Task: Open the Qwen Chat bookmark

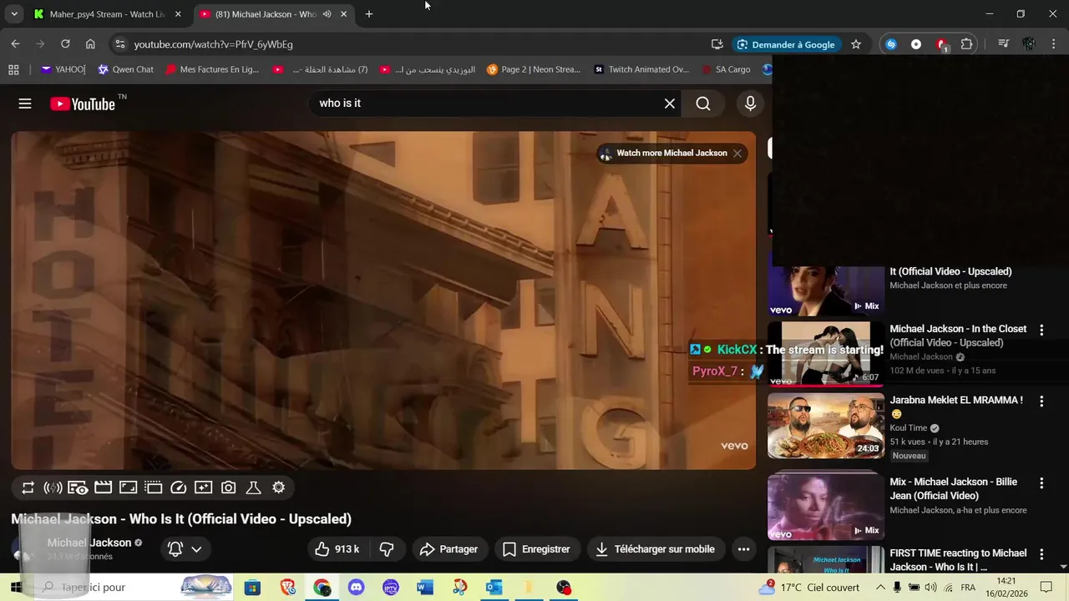Action: pyautogui.click(x=126, y=69)
